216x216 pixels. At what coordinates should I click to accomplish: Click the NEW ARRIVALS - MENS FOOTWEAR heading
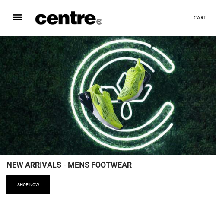[x=69, y=165]
